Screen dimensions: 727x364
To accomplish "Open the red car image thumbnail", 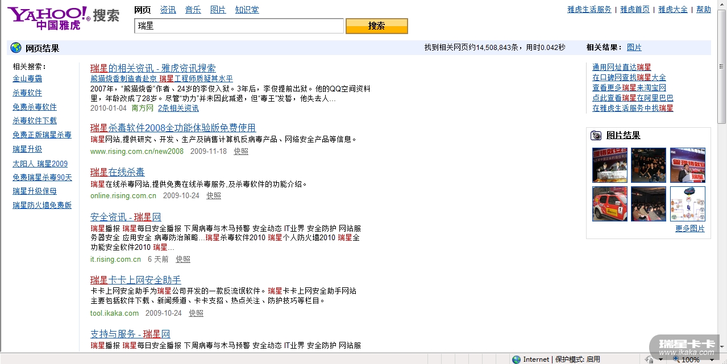I will pos(610,204).
